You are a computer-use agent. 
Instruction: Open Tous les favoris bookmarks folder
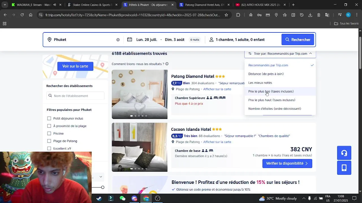[346, 24]
